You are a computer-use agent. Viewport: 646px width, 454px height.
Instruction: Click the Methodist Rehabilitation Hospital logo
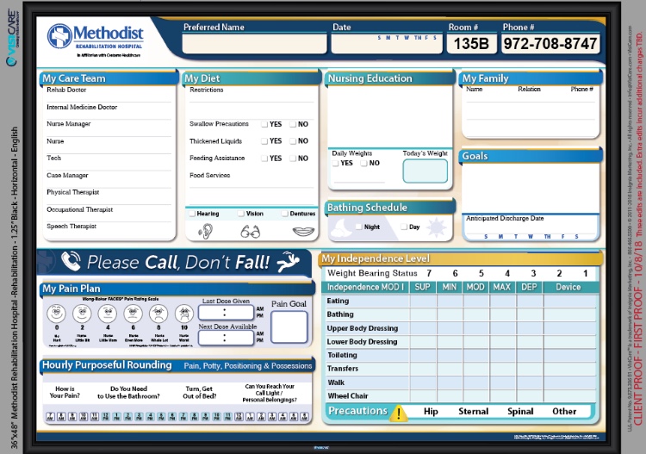coord(98,38)
